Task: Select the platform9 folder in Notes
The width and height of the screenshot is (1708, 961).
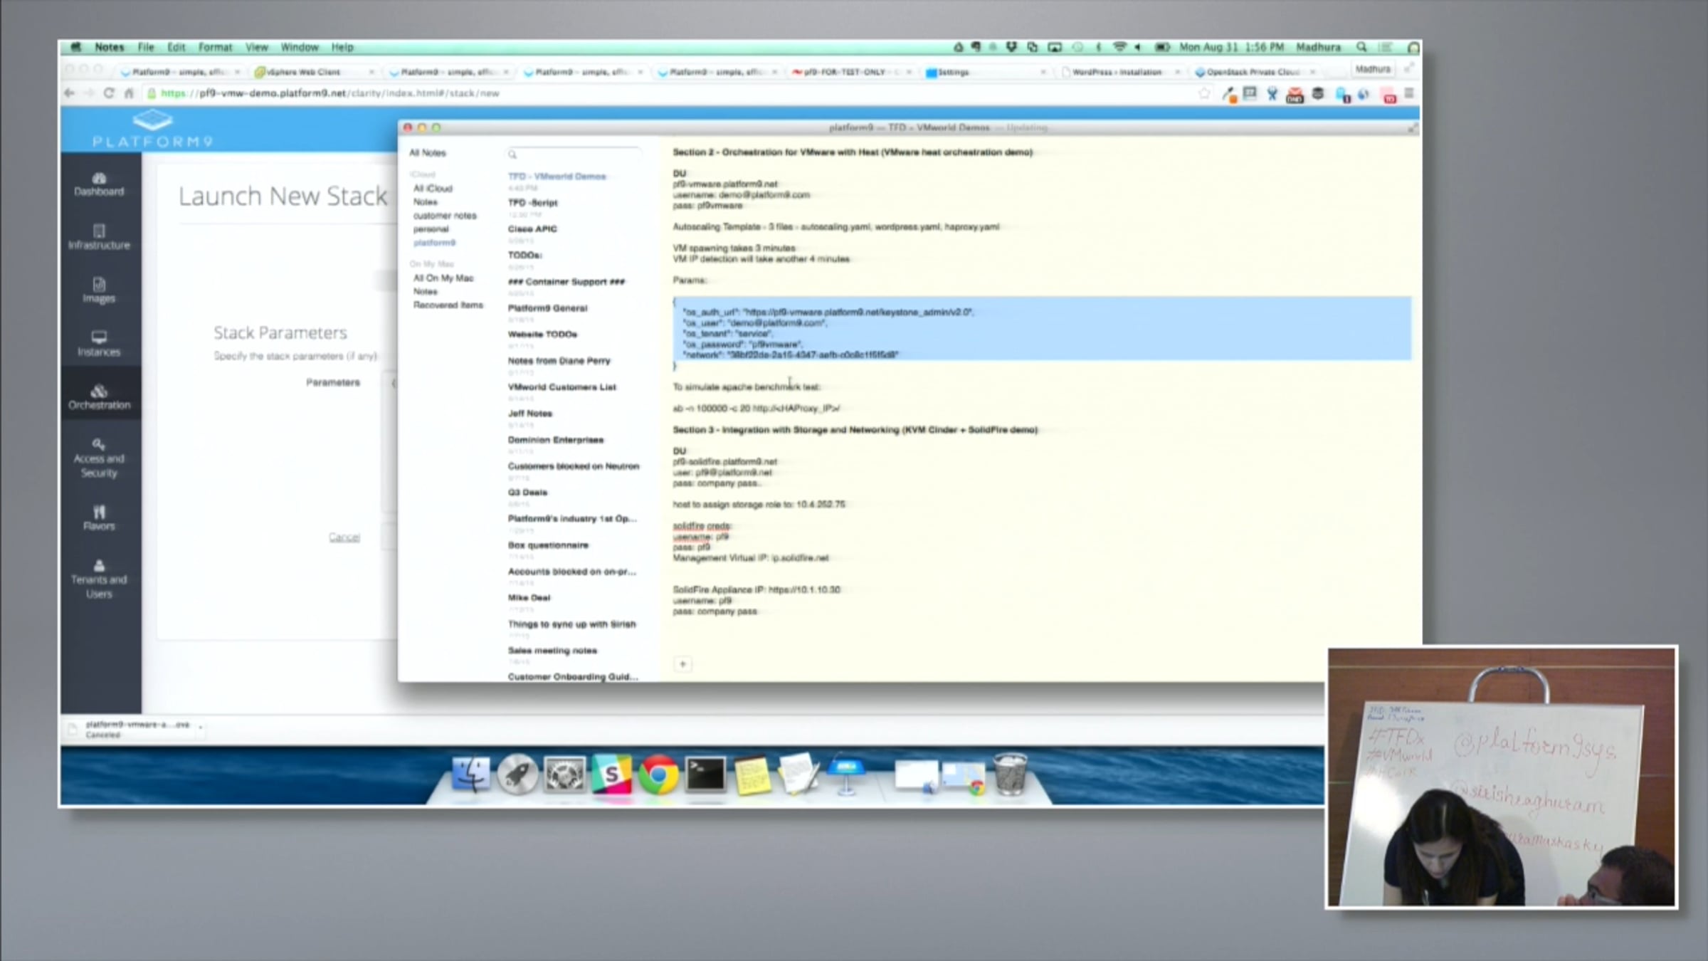Action: click(x=434, y=243)
